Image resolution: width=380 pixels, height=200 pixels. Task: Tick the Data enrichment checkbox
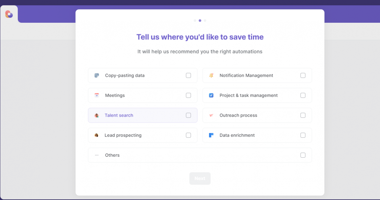(x=303, y=135)
